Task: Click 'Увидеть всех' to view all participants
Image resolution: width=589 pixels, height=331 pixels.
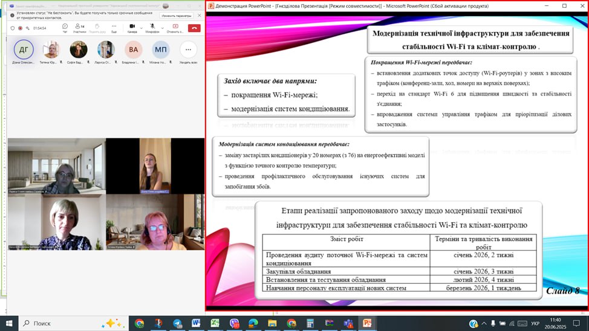Action: click(188, 50)
